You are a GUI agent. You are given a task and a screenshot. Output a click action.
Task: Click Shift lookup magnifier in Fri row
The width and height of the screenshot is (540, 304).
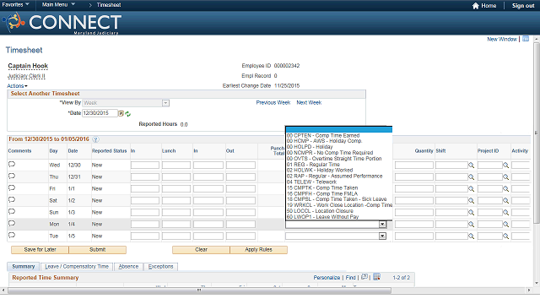(x=471, y=189)
